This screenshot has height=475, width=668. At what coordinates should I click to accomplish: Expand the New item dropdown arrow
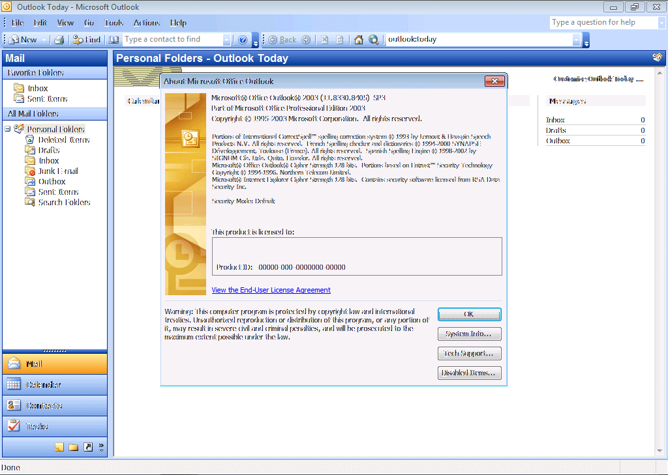point(44,40)
